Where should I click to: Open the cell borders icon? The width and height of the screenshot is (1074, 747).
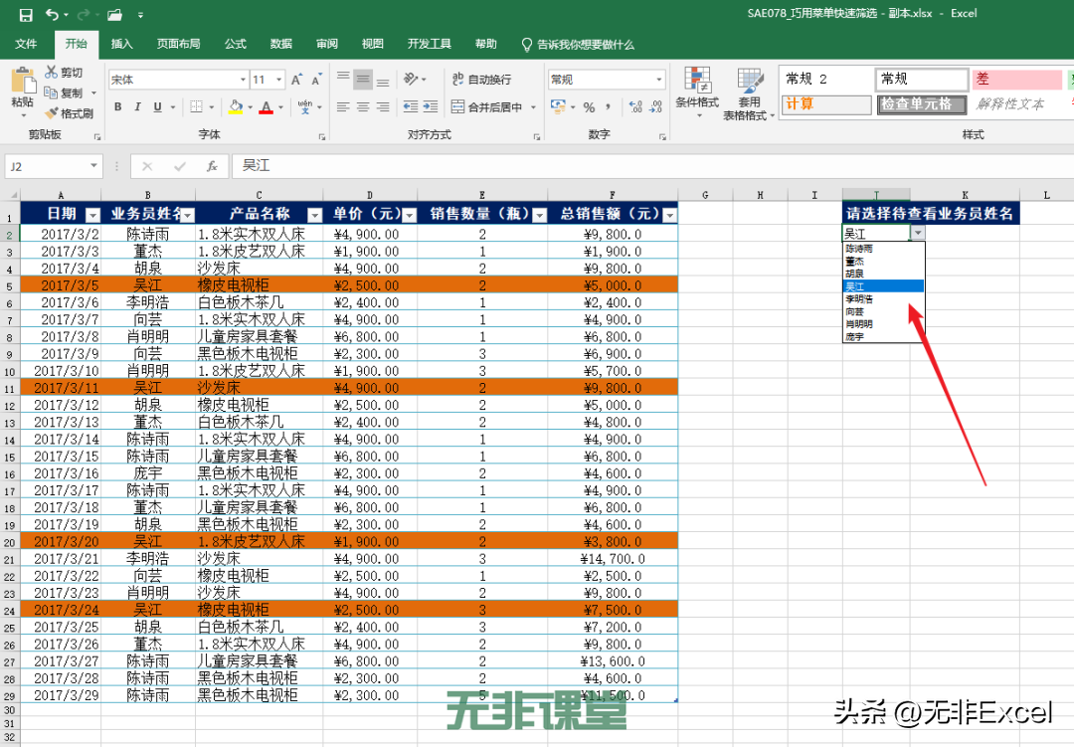tap(197, 106)
